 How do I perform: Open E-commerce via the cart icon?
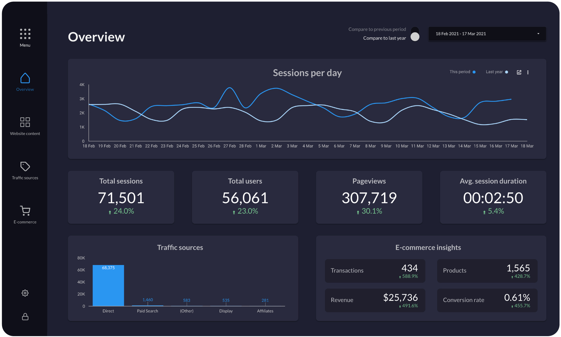tap(25, 210)
